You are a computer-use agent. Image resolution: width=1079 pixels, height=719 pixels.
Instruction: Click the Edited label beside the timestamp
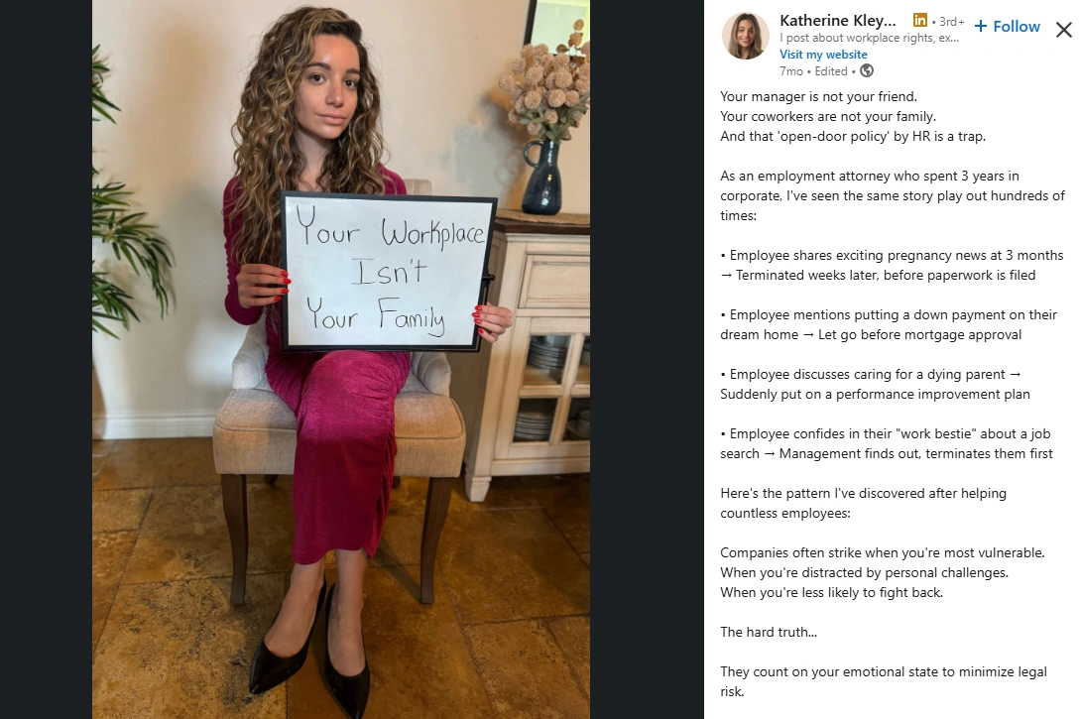click(x=831, y=70)
